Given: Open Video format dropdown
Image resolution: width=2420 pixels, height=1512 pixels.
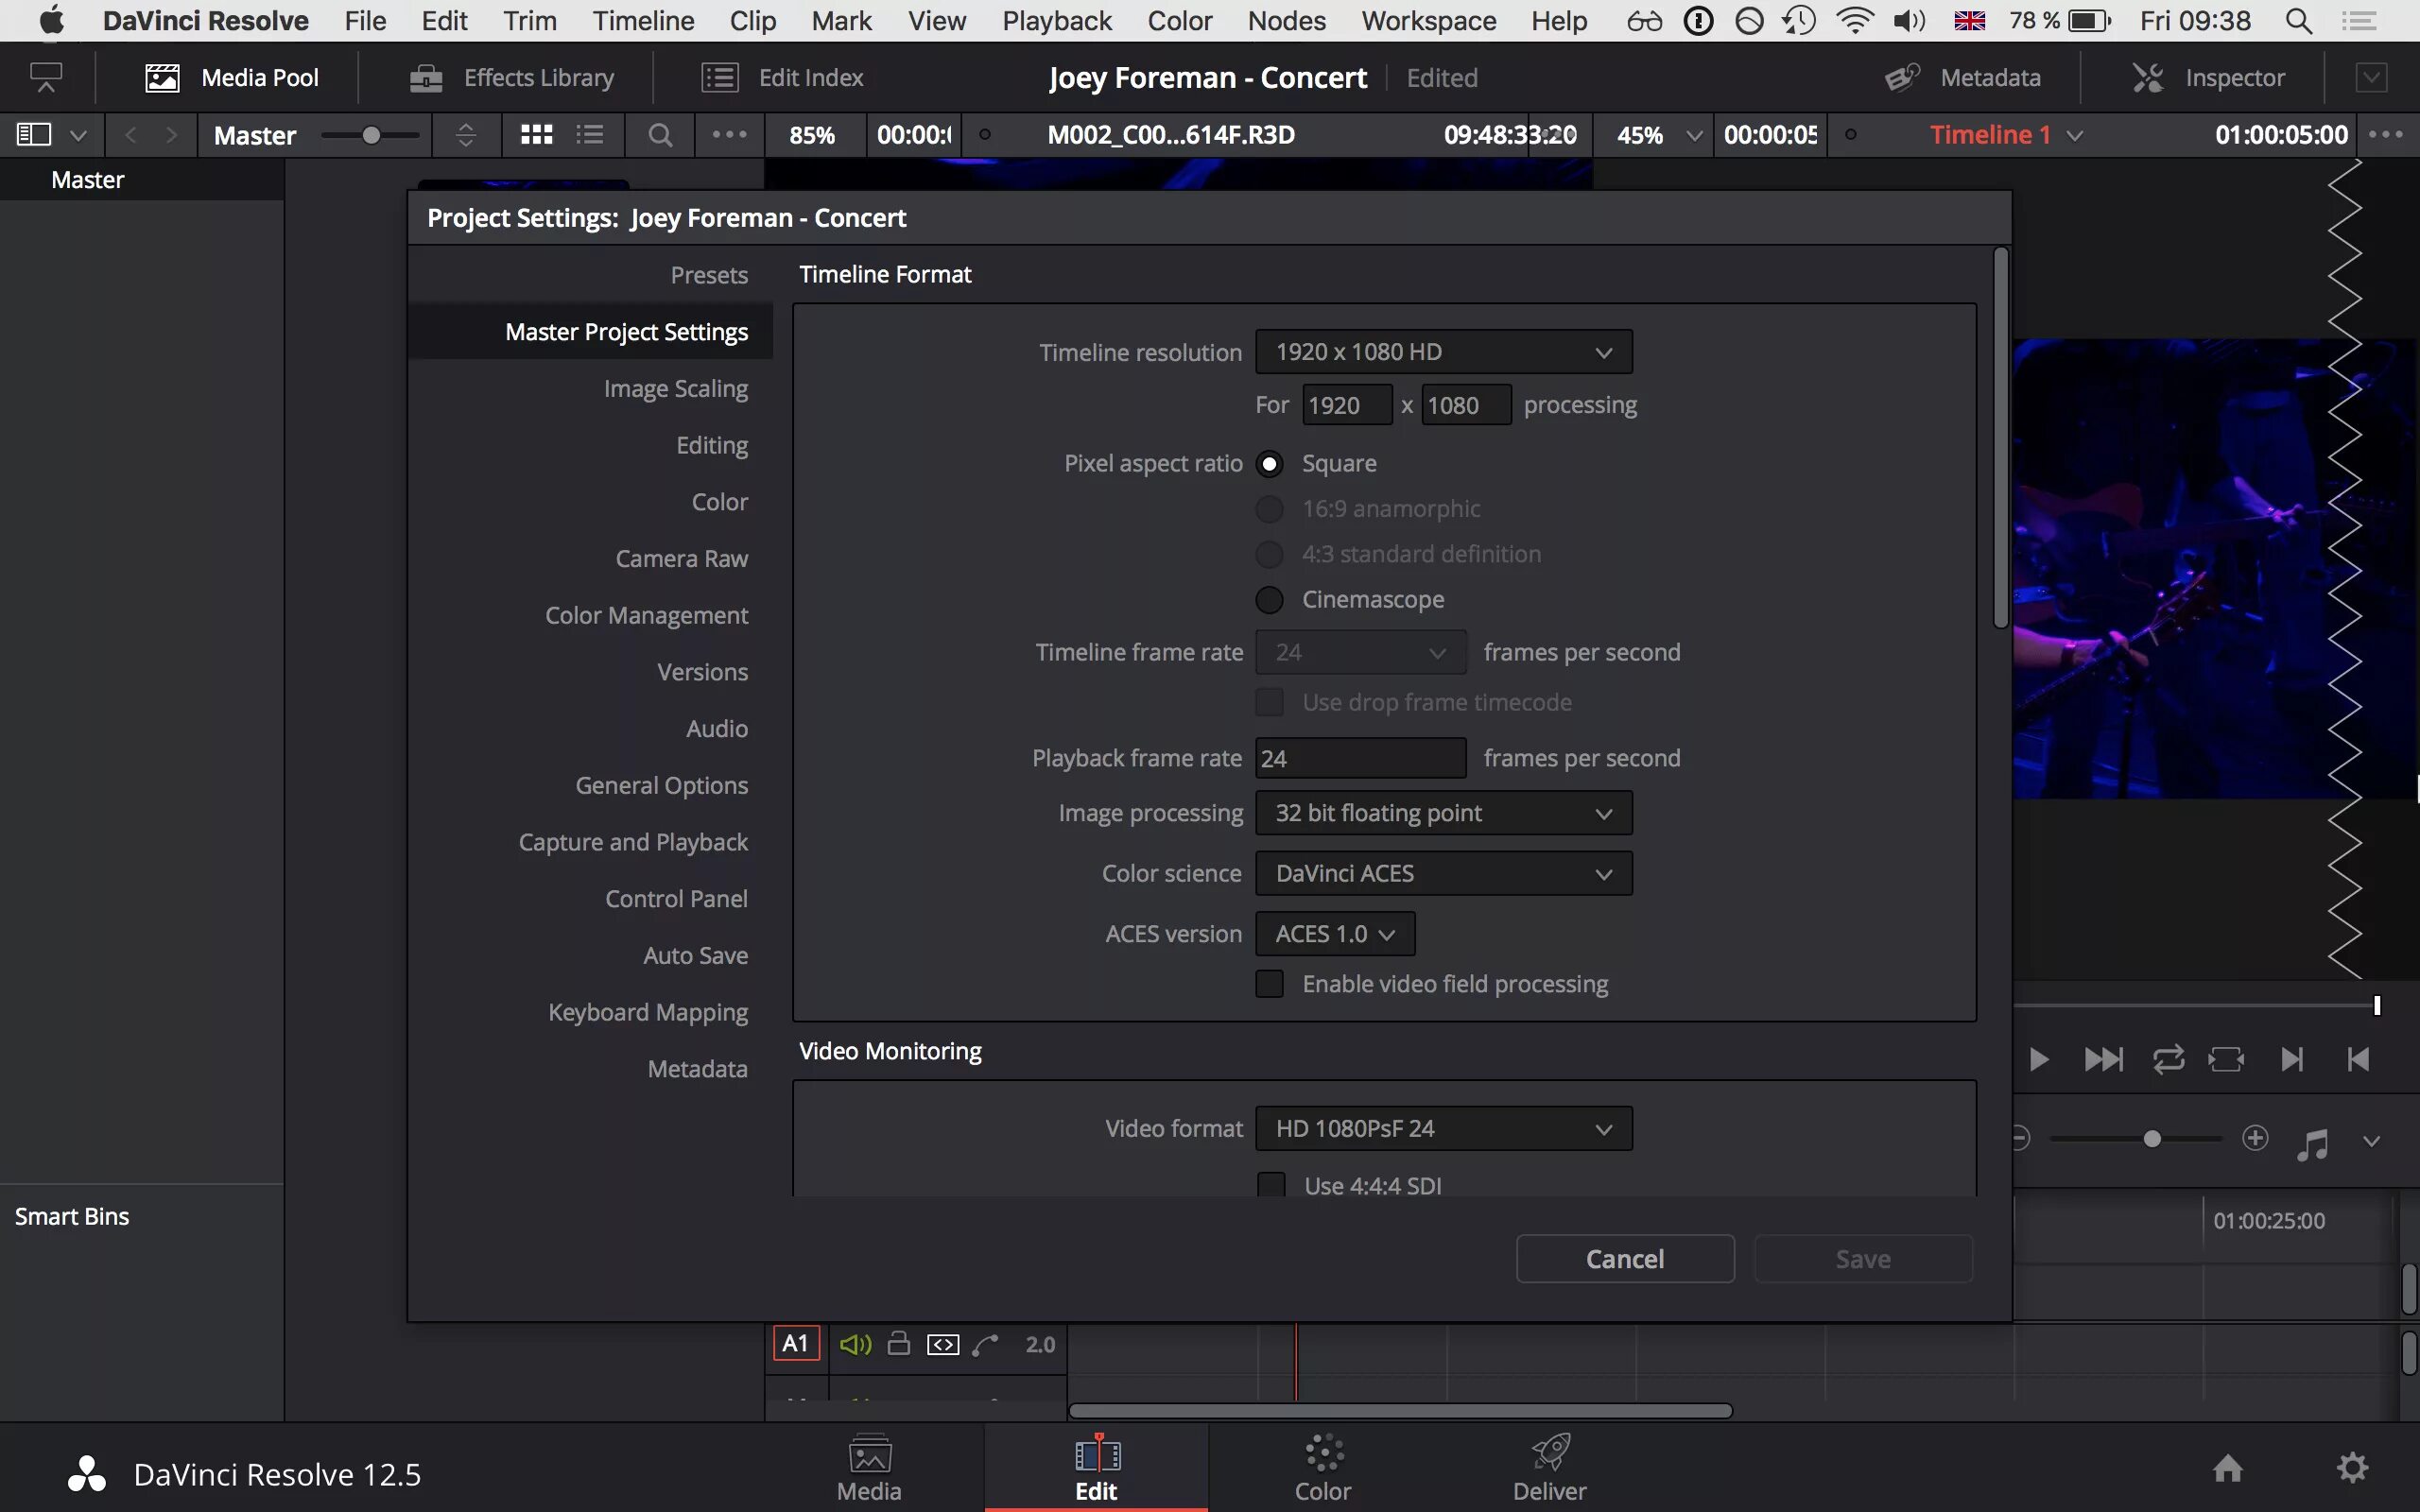Looking at the screenshot, I should tap(1443, 1128).
